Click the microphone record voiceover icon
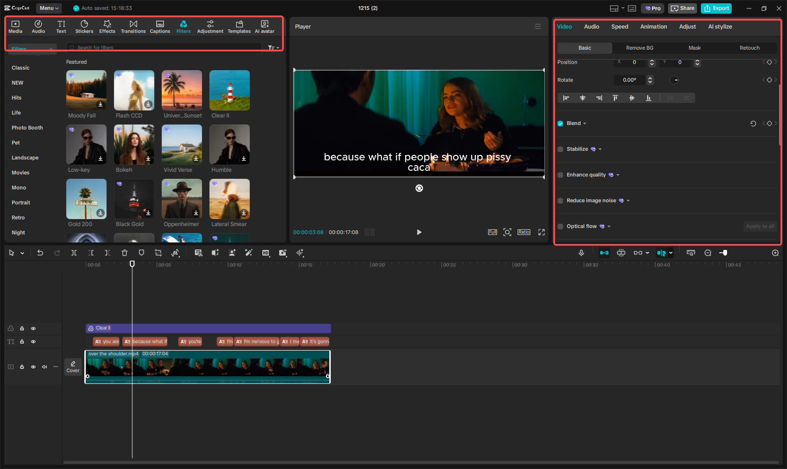 click(x=581, y=253)
